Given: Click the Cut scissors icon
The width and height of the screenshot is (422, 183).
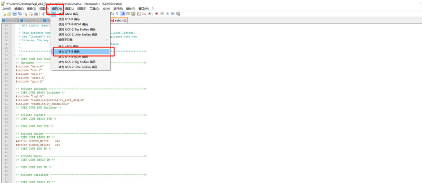Looking at the screenshot, I should click(x=43, y=14).
